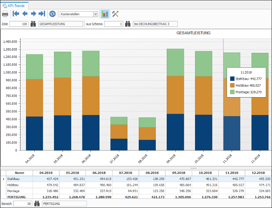Viewport: 272px width, 208px height.
Task: Click the Holzbau orange legend swatch in tooltip
Action: coord(232,85)
